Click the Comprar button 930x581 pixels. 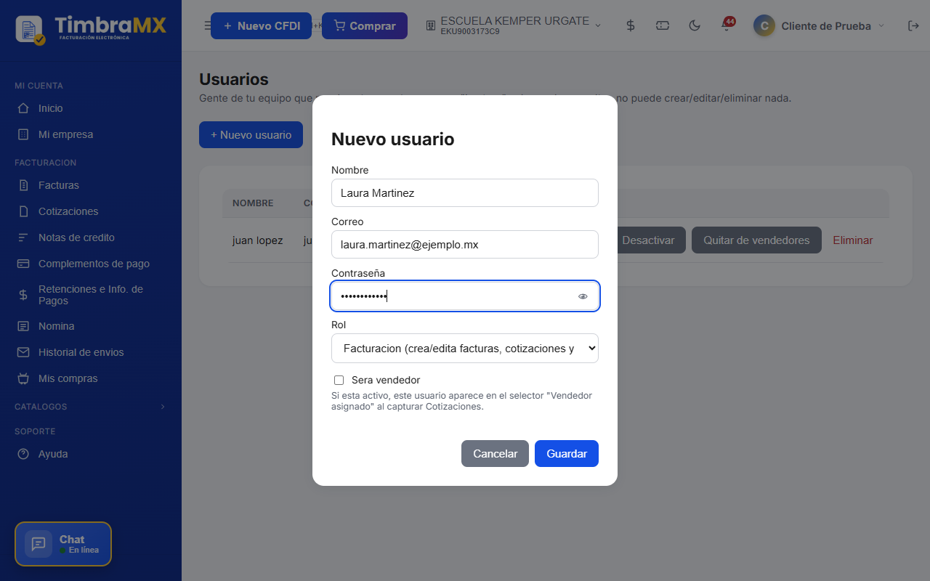point(365,25)
